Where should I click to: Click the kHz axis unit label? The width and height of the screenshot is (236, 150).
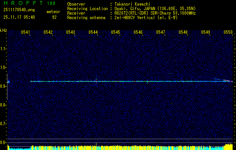click(3, 31)
